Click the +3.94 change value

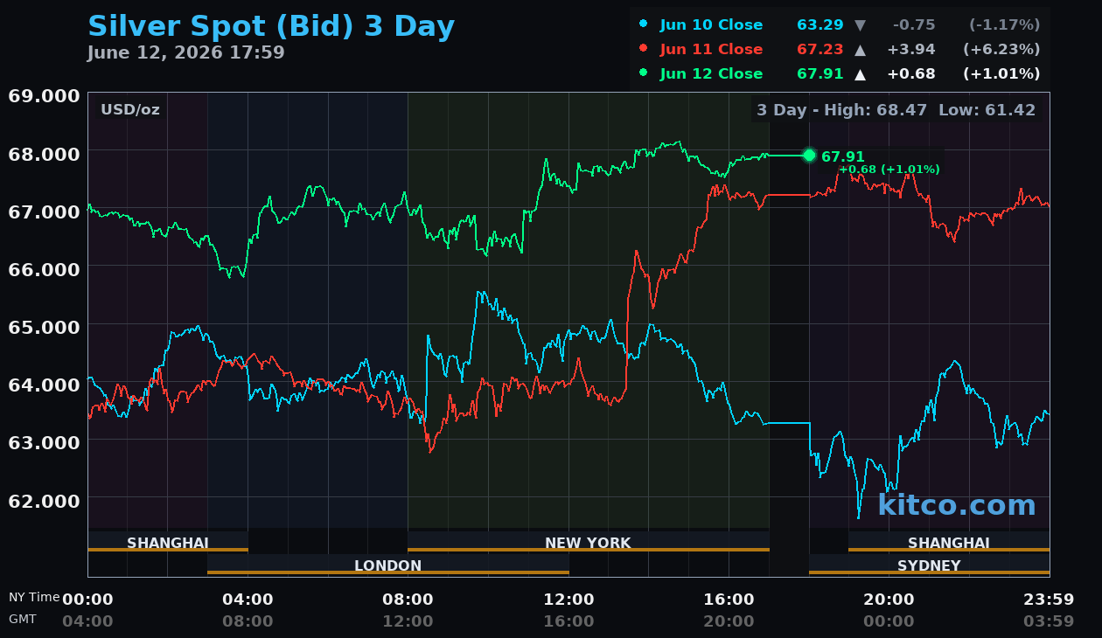tap(911, 50)
